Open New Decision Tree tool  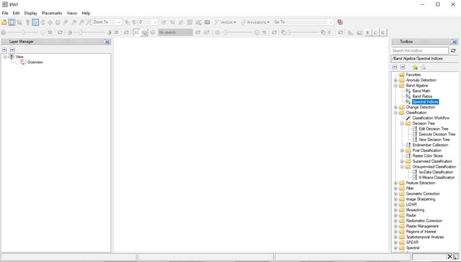434,140
